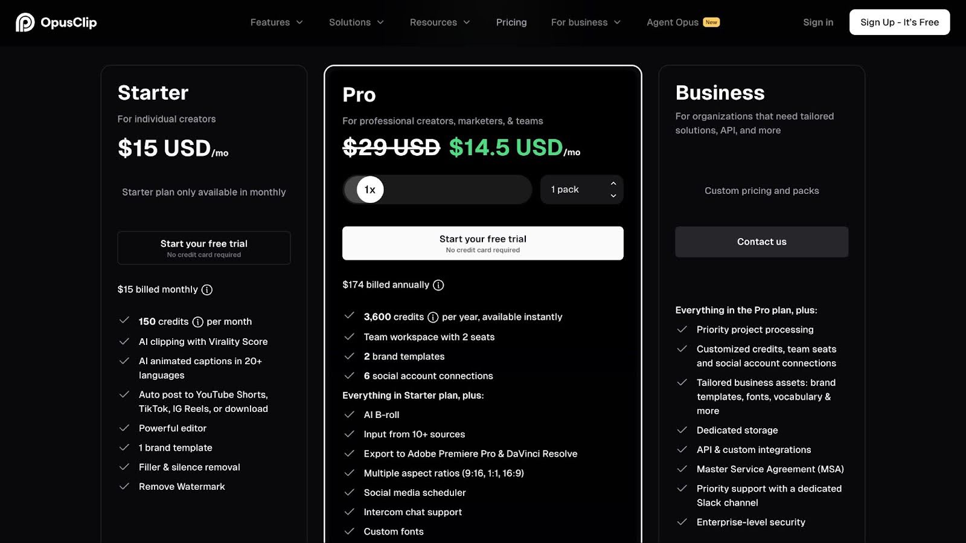
Task: Go to the Pricing page
Action: tap(511, 22)
